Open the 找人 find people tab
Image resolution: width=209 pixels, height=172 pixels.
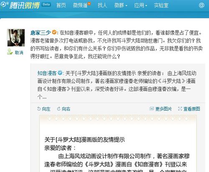point(102,5)
